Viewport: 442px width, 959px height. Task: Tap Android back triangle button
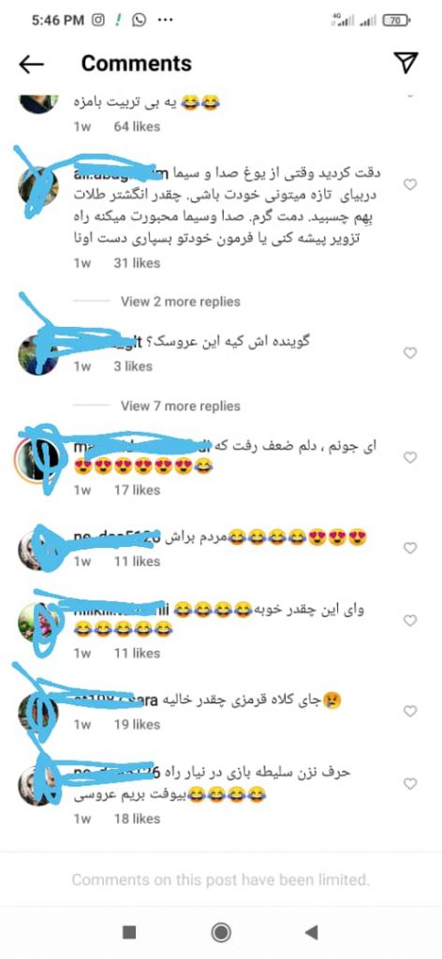pos(311,932)
